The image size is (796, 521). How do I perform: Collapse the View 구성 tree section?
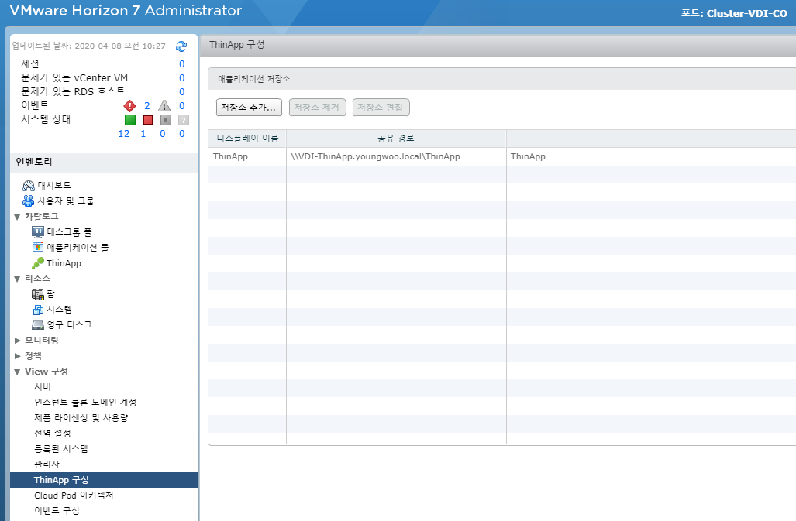point(17,372)
